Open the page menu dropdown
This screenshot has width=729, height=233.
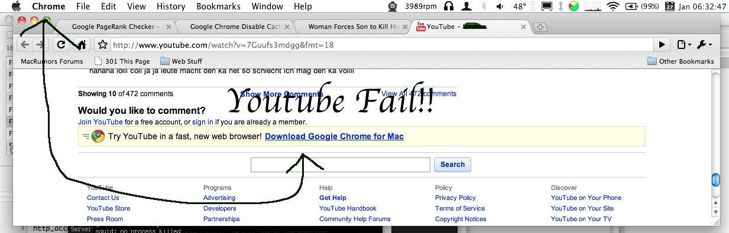coord(683,45)
